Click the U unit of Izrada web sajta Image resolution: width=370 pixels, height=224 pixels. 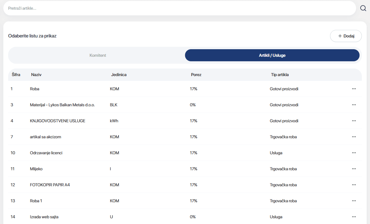point(111,217)
